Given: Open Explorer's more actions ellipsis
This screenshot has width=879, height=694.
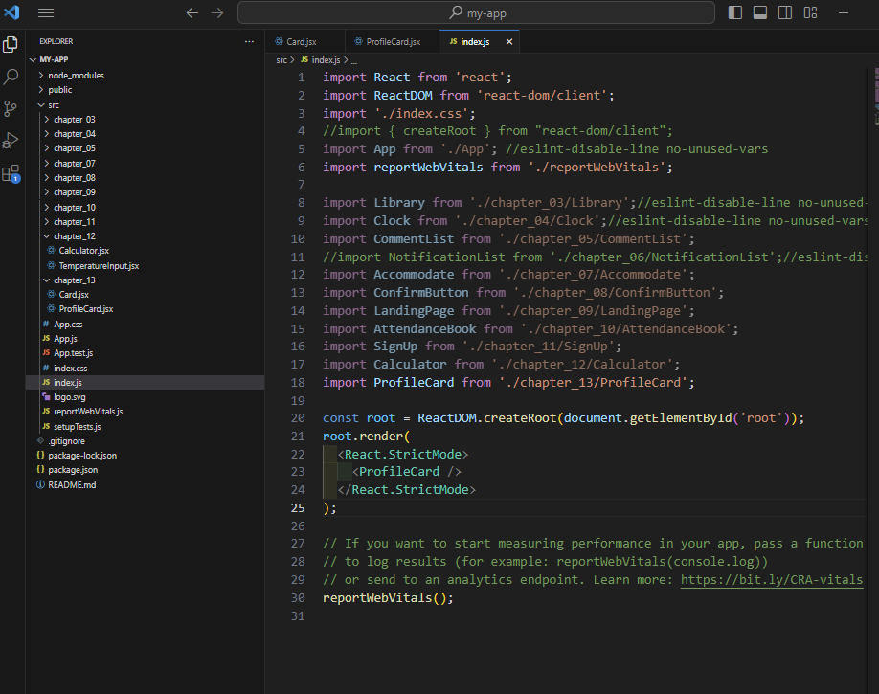Looking at the screenshot, I should [x=249, y=42].
